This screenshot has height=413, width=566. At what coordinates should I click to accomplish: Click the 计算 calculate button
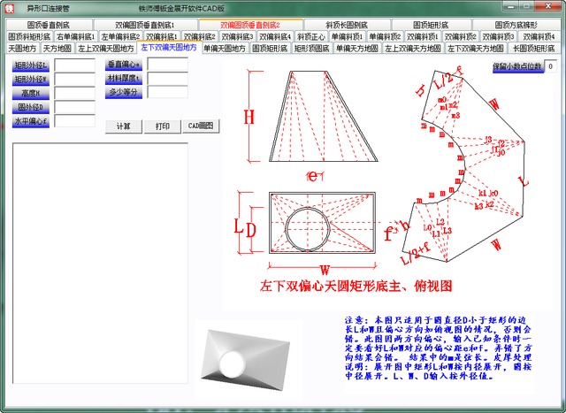pos(124,126)
